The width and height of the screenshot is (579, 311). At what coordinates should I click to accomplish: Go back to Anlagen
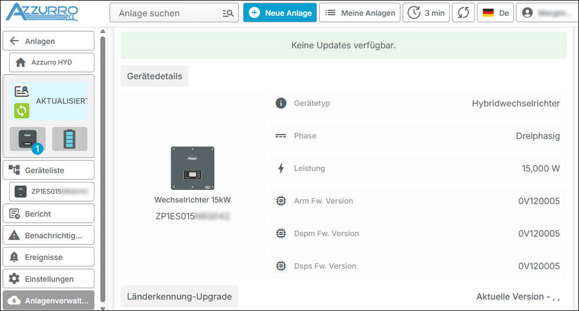(49, 41)
